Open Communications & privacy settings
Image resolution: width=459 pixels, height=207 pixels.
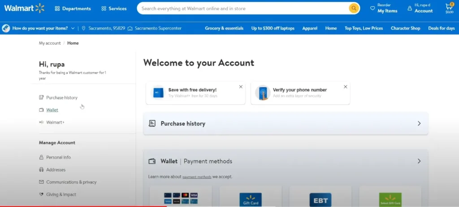(71, 182)
